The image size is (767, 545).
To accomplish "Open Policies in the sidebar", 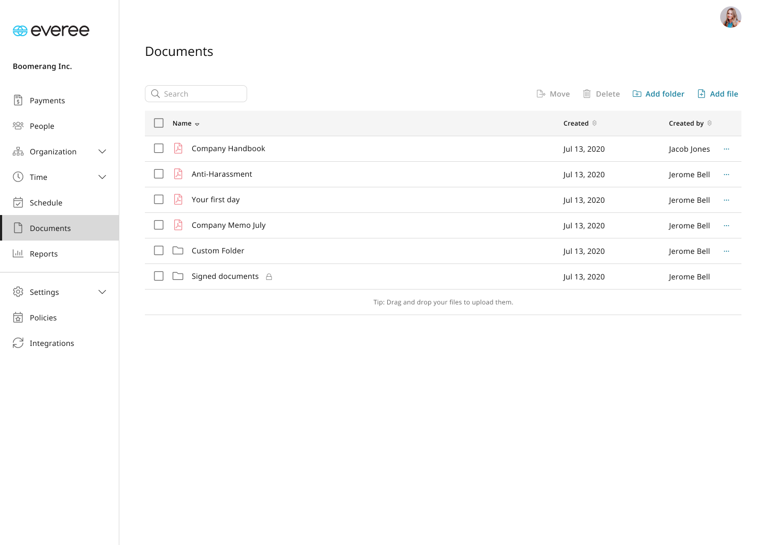I will pyautogui.click(x=60, y=318).
